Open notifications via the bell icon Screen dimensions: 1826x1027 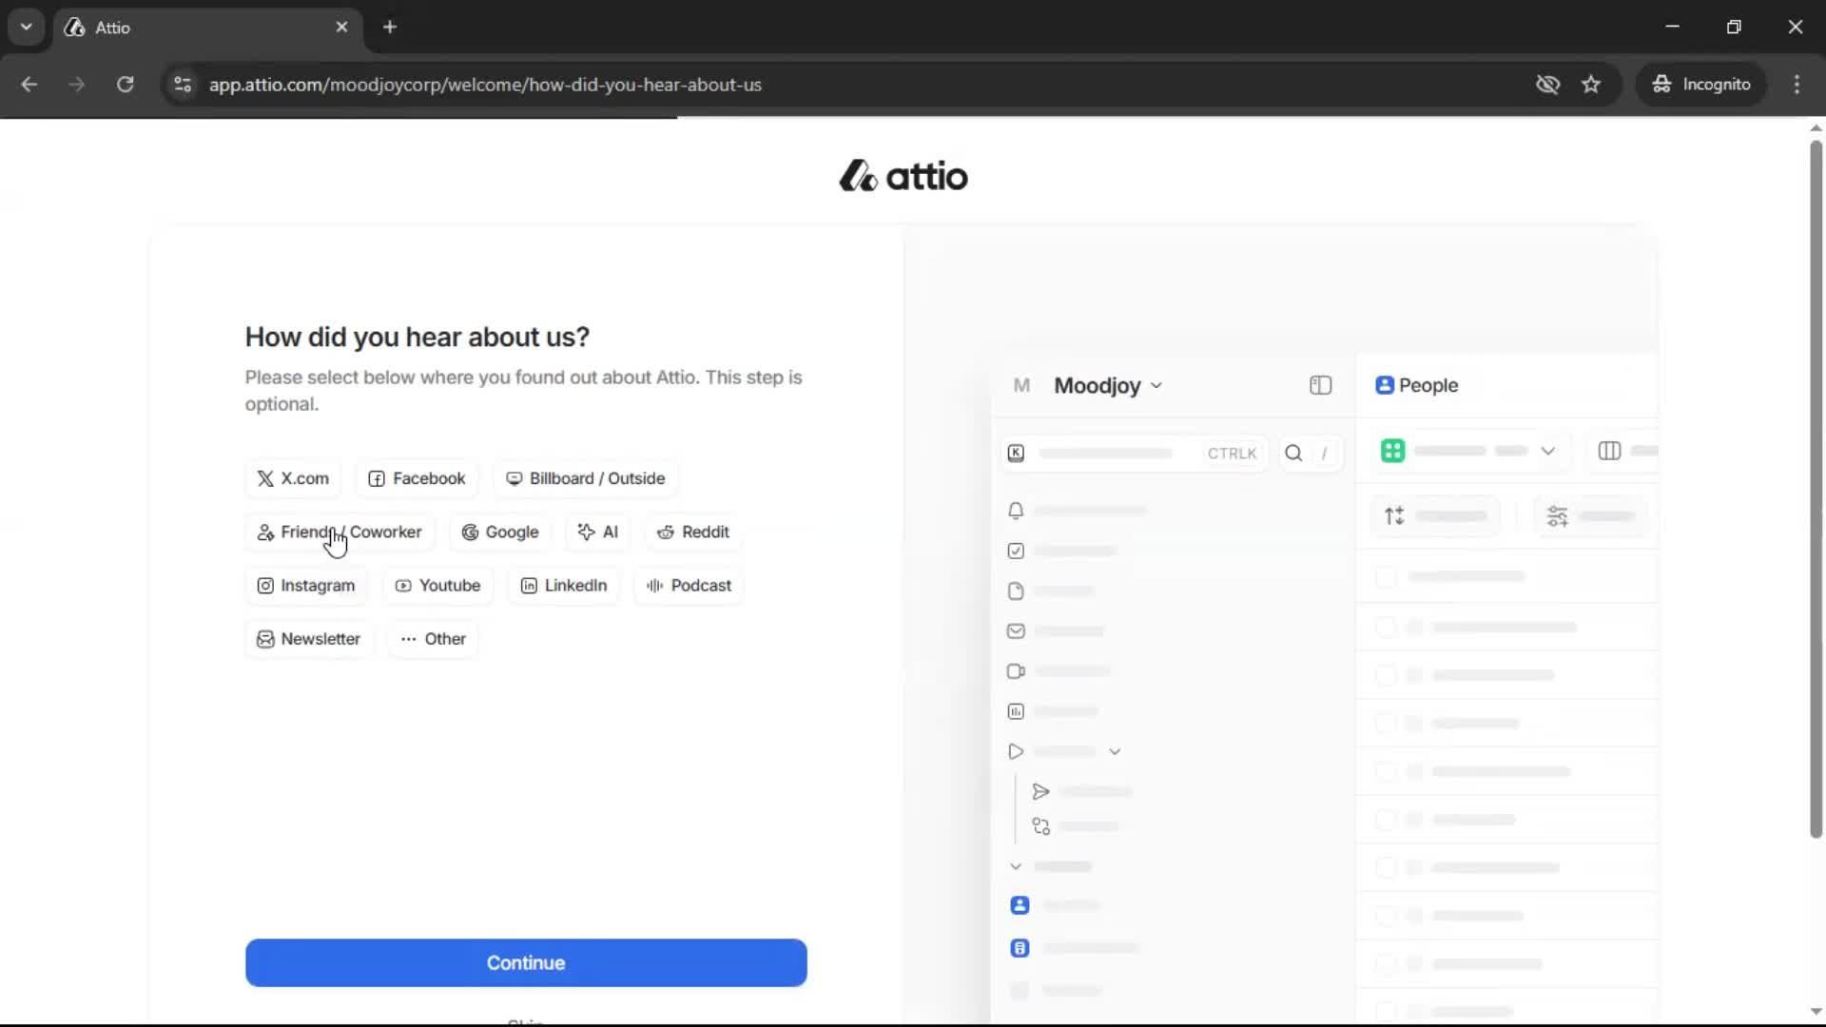pos(1016,510)
